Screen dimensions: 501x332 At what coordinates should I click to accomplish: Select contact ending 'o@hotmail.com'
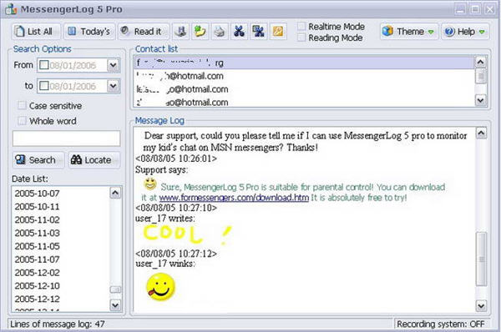pos(304,89)
